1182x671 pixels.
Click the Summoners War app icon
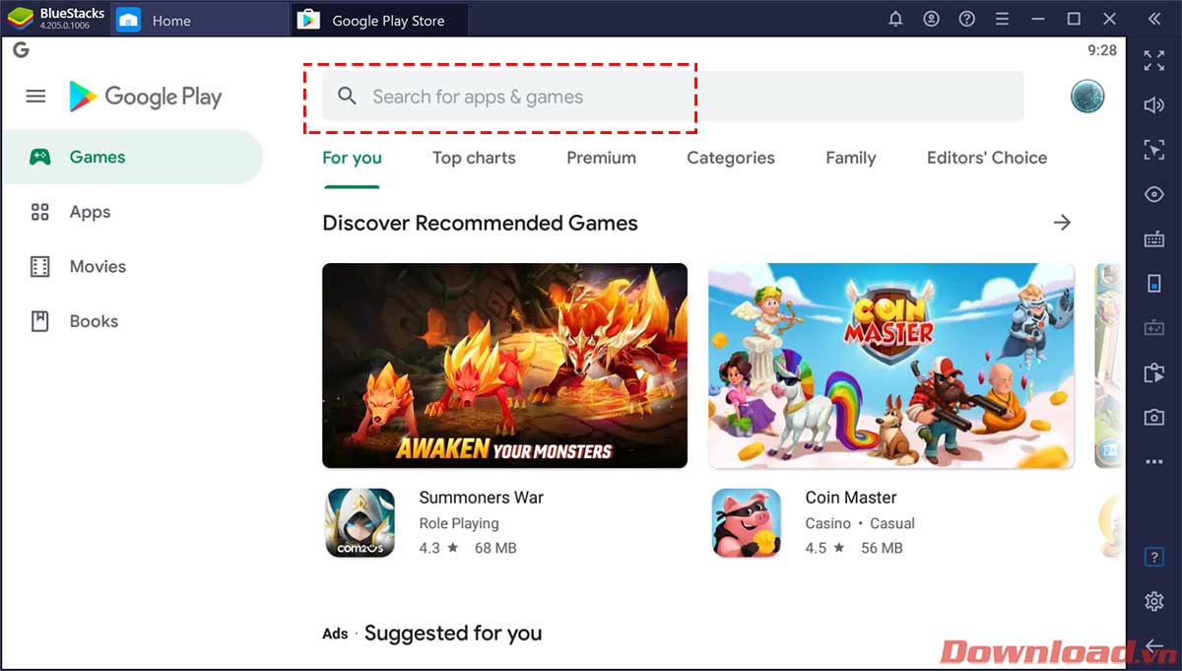(x=361, y=522)
